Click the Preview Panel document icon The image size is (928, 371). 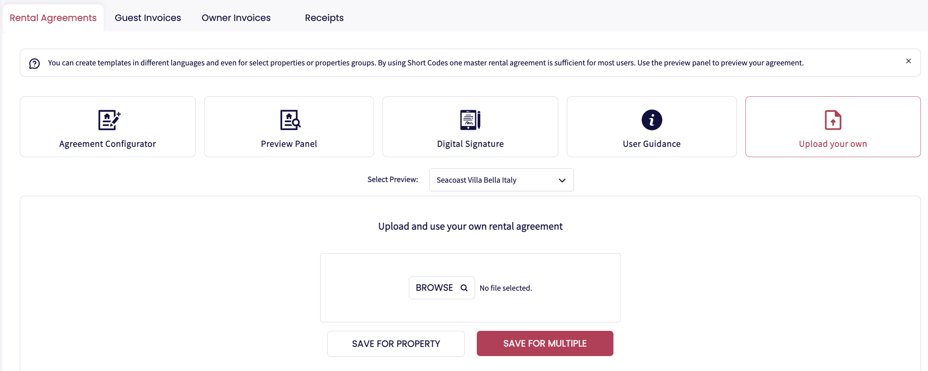(x=290, y=120)
